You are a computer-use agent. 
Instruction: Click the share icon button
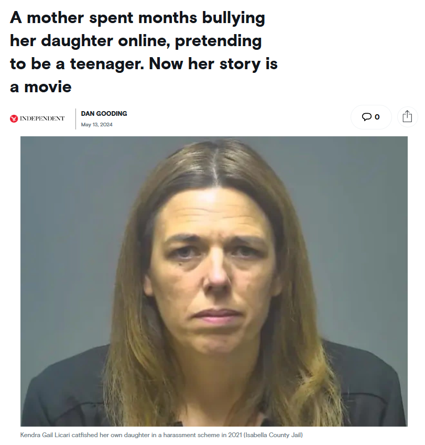(407, 117)
